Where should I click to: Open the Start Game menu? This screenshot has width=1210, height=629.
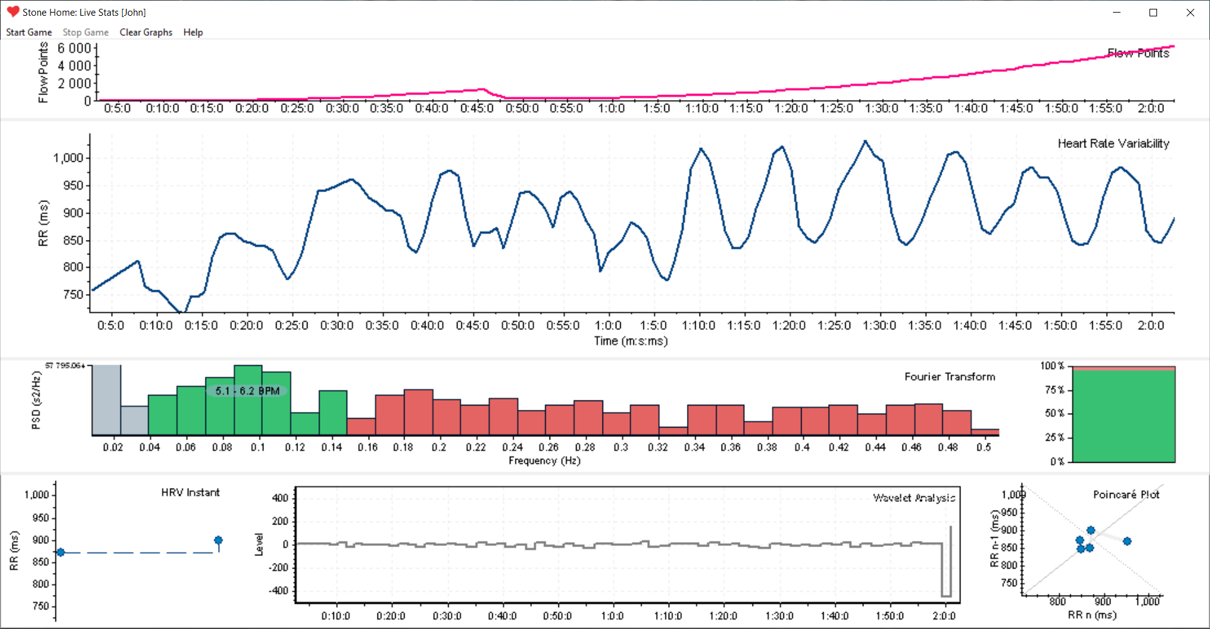tap(29, 32)
